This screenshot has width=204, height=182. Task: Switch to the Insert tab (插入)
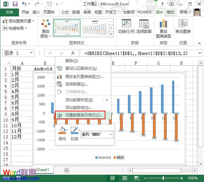click(x=36, y=12)
